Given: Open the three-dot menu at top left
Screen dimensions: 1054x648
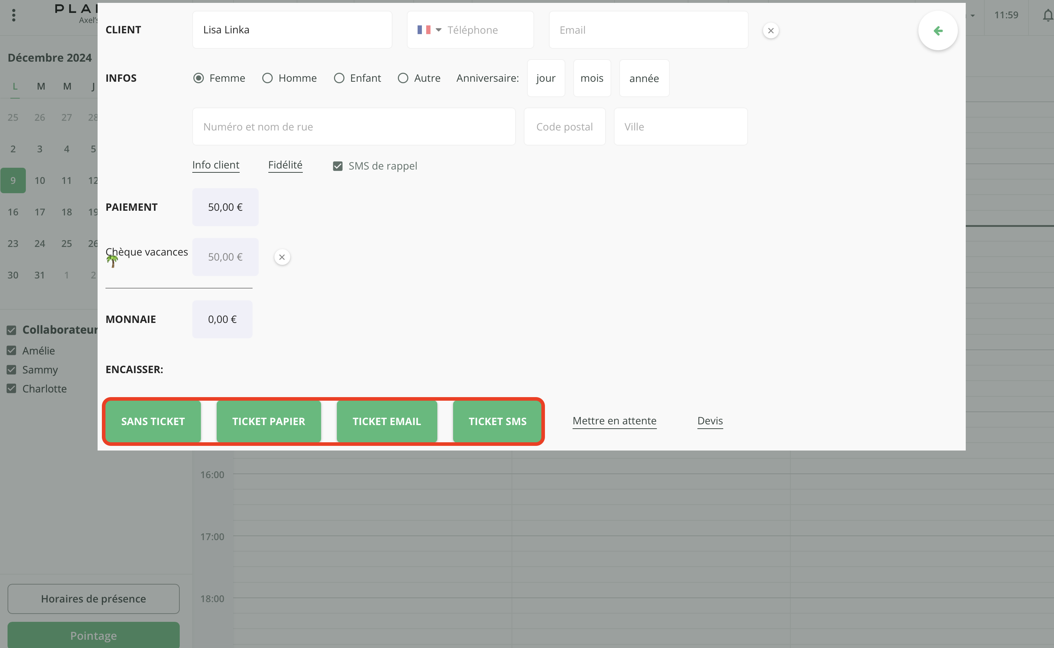Looking at the screenshot, I should point(14,15).
